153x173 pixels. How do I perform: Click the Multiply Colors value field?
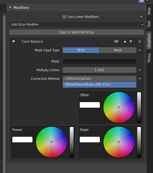coord(99,70)
